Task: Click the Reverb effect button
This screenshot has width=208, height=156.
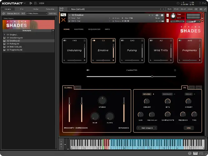Action: pyautogui.click(x=147, y=94)
